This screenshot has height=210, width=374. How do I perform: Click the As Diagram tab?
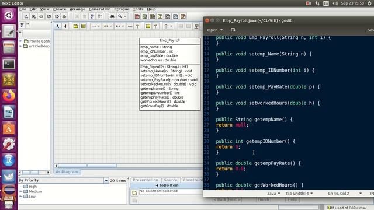[x=67, y=171]
